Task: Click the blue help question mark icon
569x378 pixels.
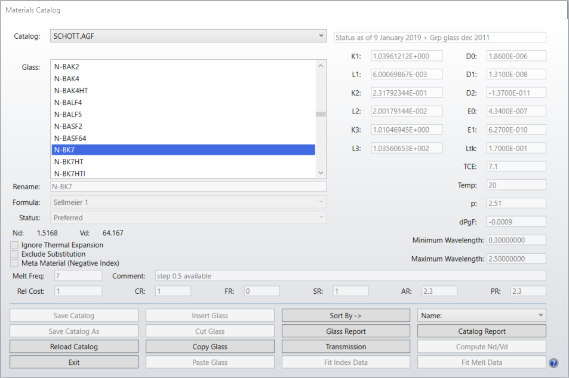Action: tap(553, 362)
